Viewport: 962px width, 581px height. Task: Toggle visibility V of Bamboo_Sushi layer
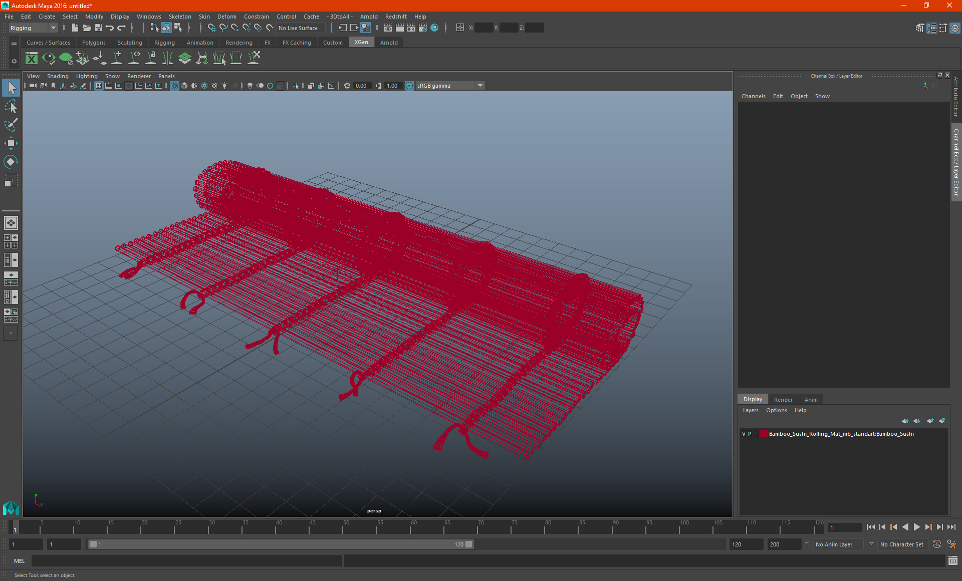click(744, 434)
